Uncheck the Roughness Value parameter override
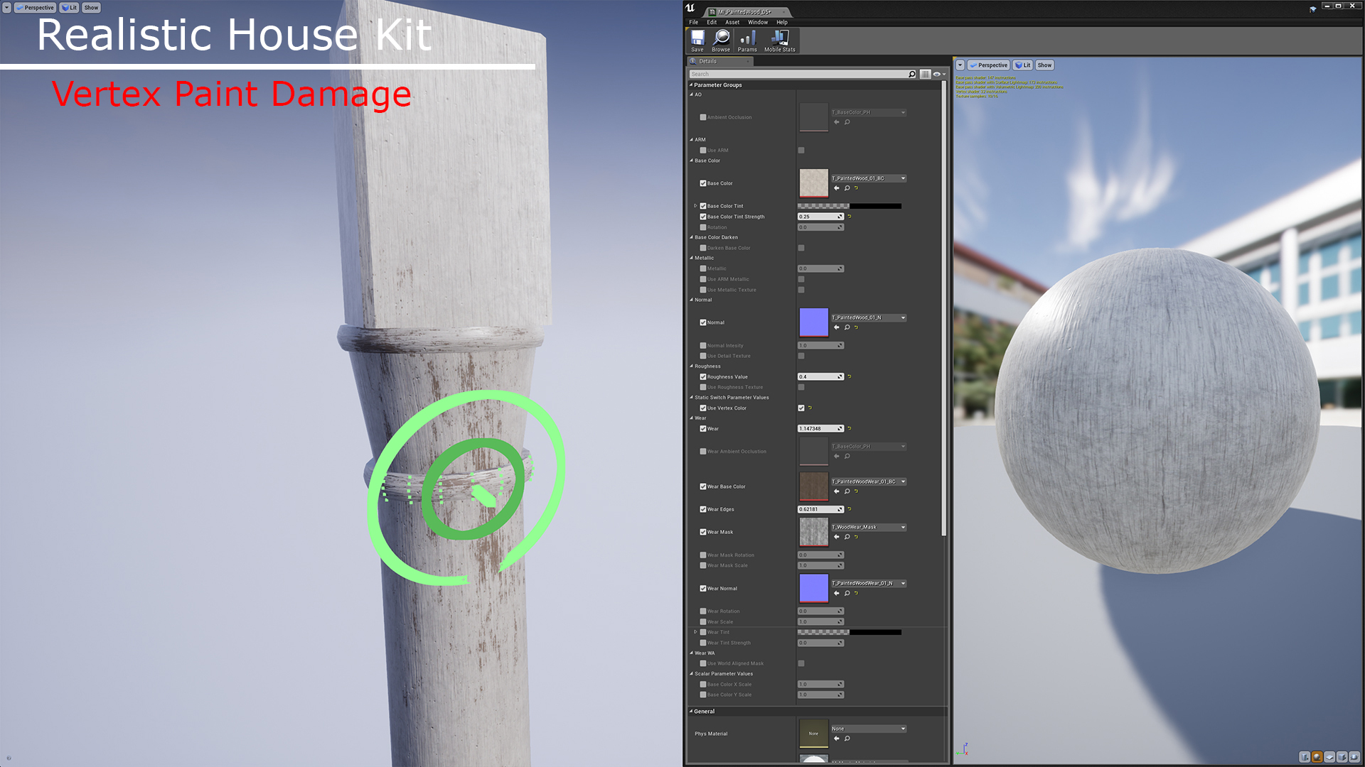The height and width of the screenshot is (767, 1365). coord(703,377)
